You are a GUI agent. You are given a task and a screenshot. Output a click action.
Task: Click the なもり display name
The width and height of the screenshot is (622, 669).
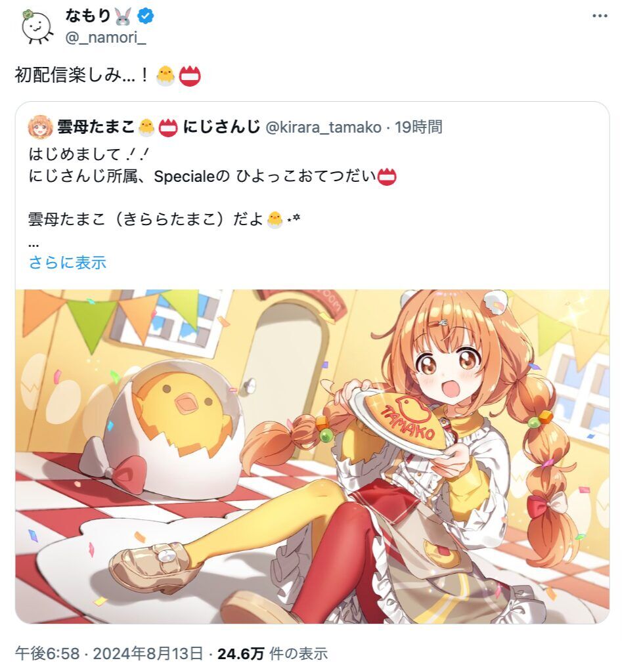(x=87, y=16)
